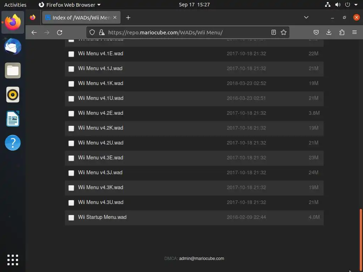
Task: Download Wii Menu v4.3J.wad
Action: click(100, 172)
